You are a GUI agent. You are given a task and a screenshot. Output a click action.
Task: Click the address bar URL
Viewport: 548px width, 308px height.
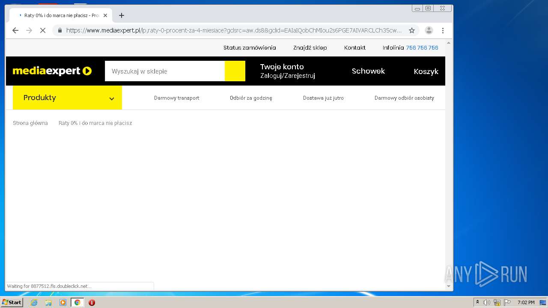(x=234, y=30)
